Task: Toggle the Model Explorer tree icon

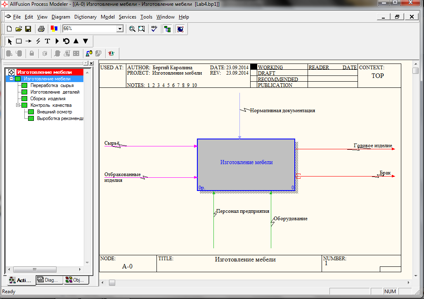Action: pos(167,28)
